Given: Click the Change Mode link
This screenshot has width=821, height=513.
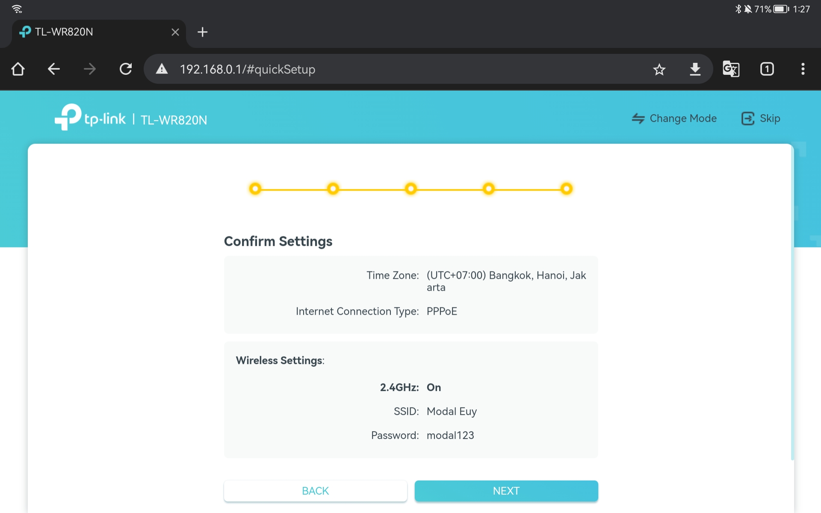Looking at the screenshot, I should click(x=674, y=118).
